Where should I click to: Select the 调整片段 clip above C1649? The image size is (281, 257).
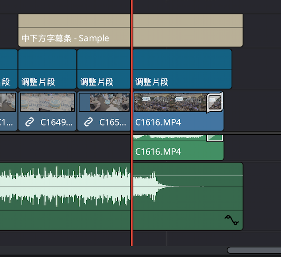coord(47,69)
